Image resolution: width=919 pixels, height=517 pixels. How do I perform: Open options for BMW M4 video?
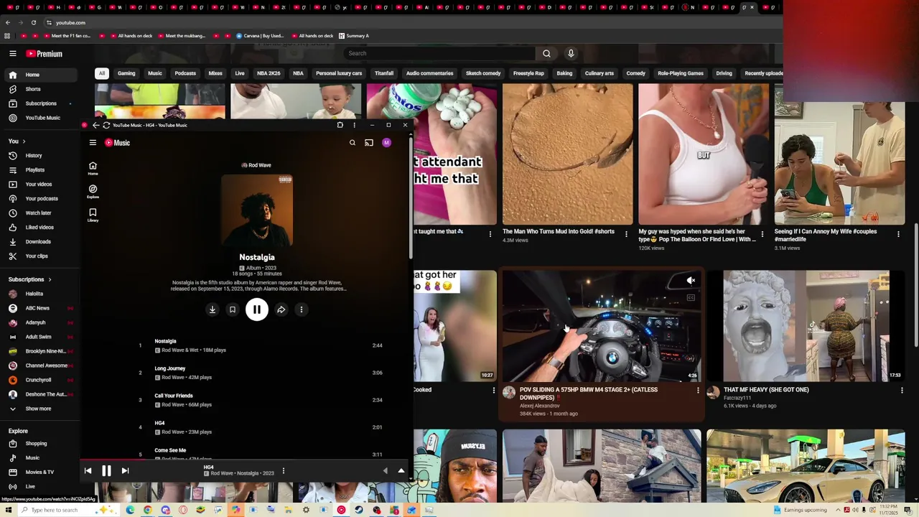(698, 391)
